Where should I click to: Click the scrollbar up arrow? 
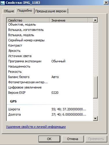coord(95,20)
